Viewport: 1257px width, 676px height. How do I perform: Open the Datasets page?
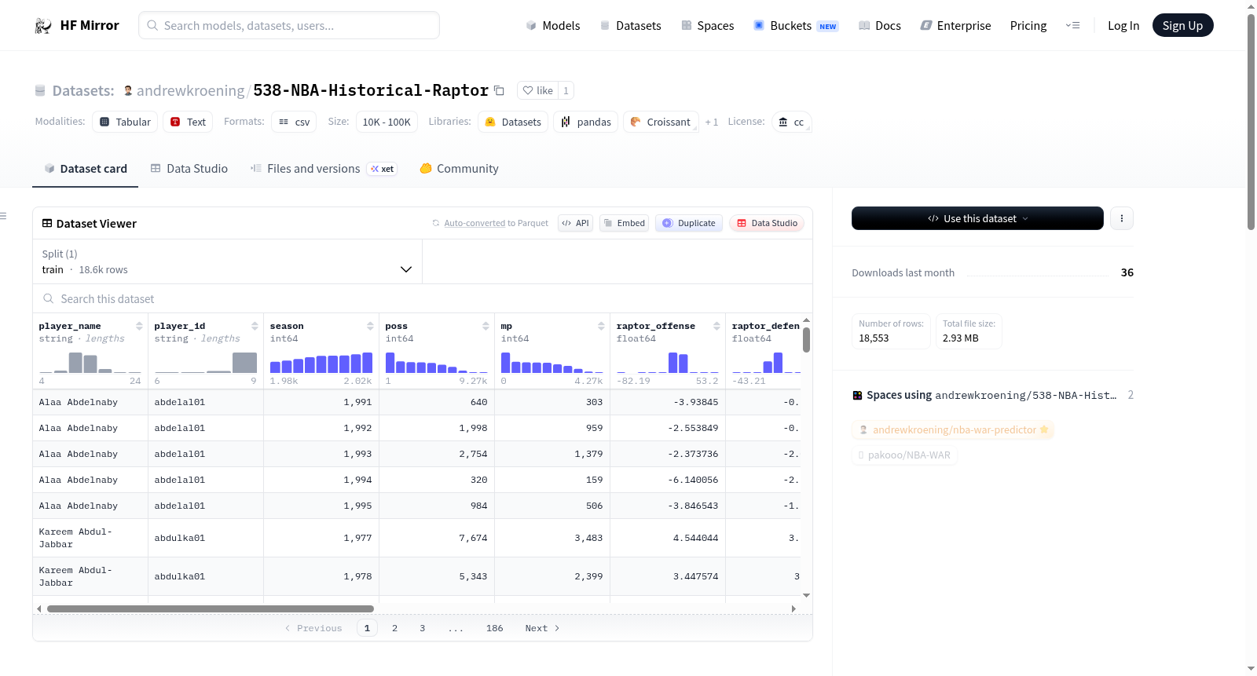pos(630,26)
